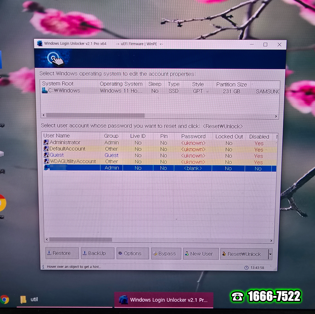Screen dimensions: 315x314
Task: Open the util folder on the taskbar
Action: [29, 299]
